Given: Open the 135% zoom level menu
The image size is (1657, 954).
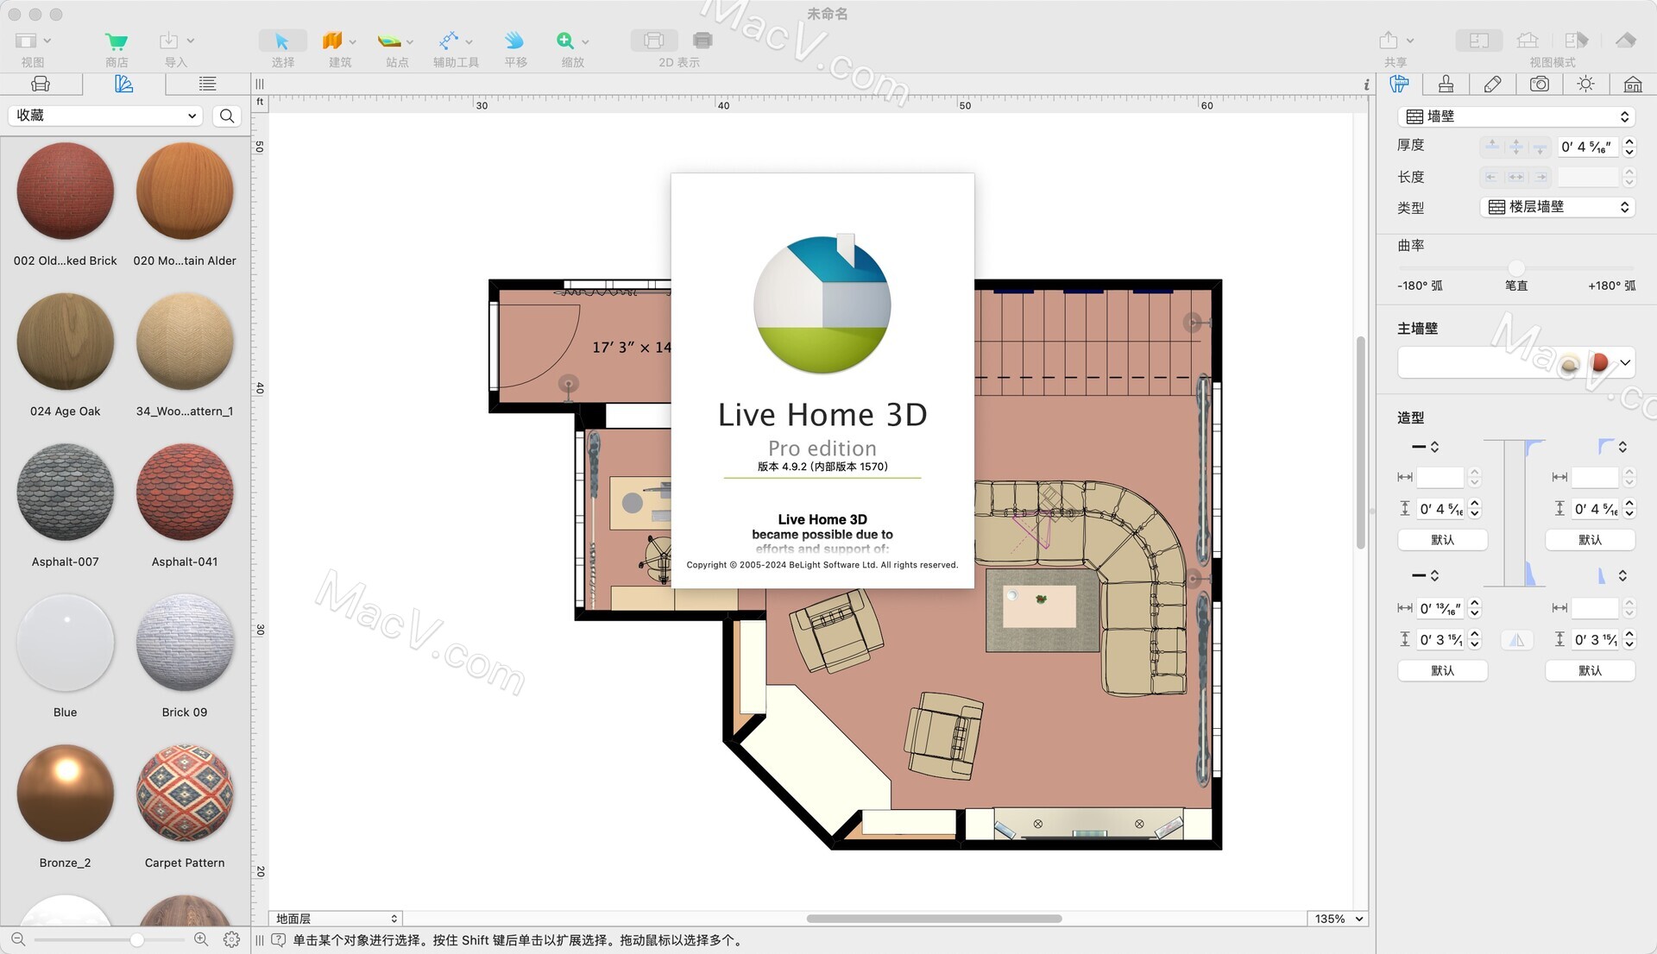Looking at the screenshot, I should coord(1338,919).
